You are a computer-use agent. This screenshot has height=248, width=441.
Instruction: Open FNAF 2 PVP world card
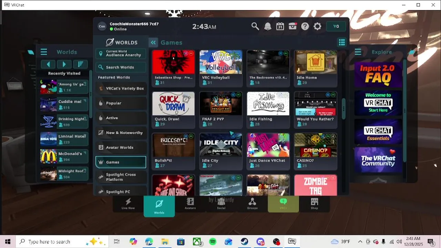pyautogui.click(x=221, y=110)
